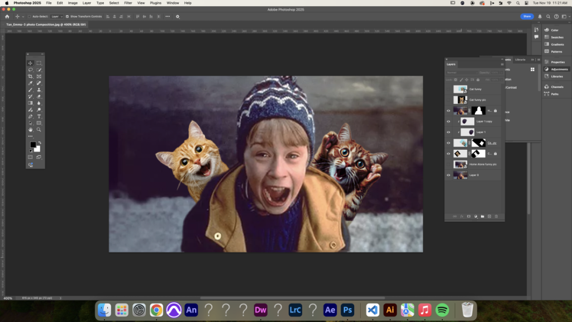The width and height of the screenshot is (572, 322).
Task: Open the Auto-Select Layer dropdown
Action: click(x=57, y=16)
